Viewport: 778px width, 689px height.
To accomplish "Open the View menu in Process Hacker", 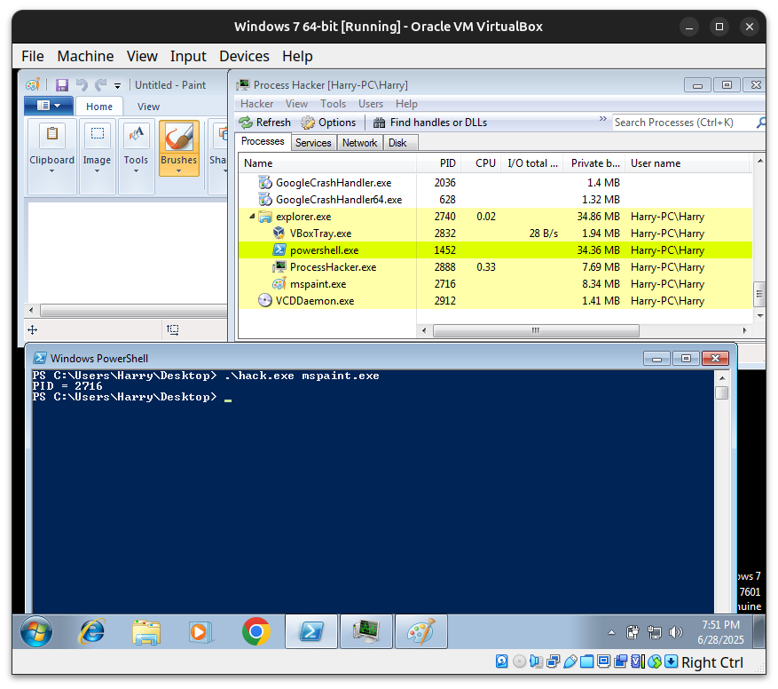I will 296,104.
